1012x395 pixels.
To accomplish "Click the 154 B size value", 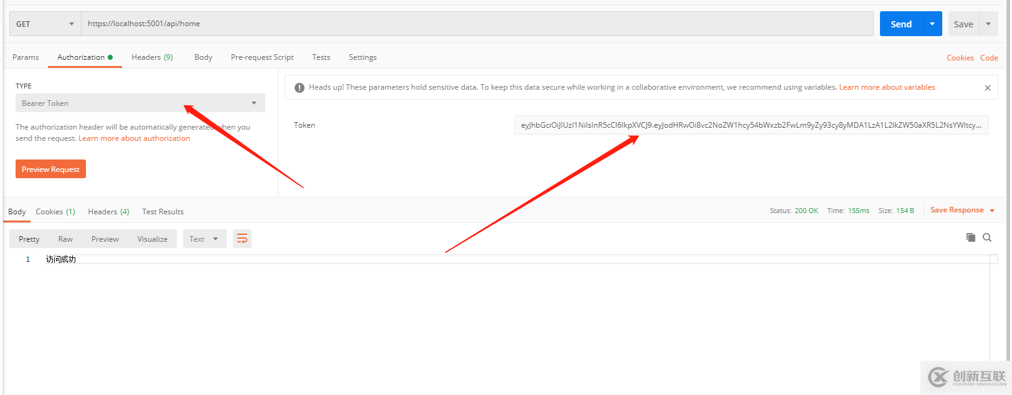I will pyautogui.click(x=905, y=211).
